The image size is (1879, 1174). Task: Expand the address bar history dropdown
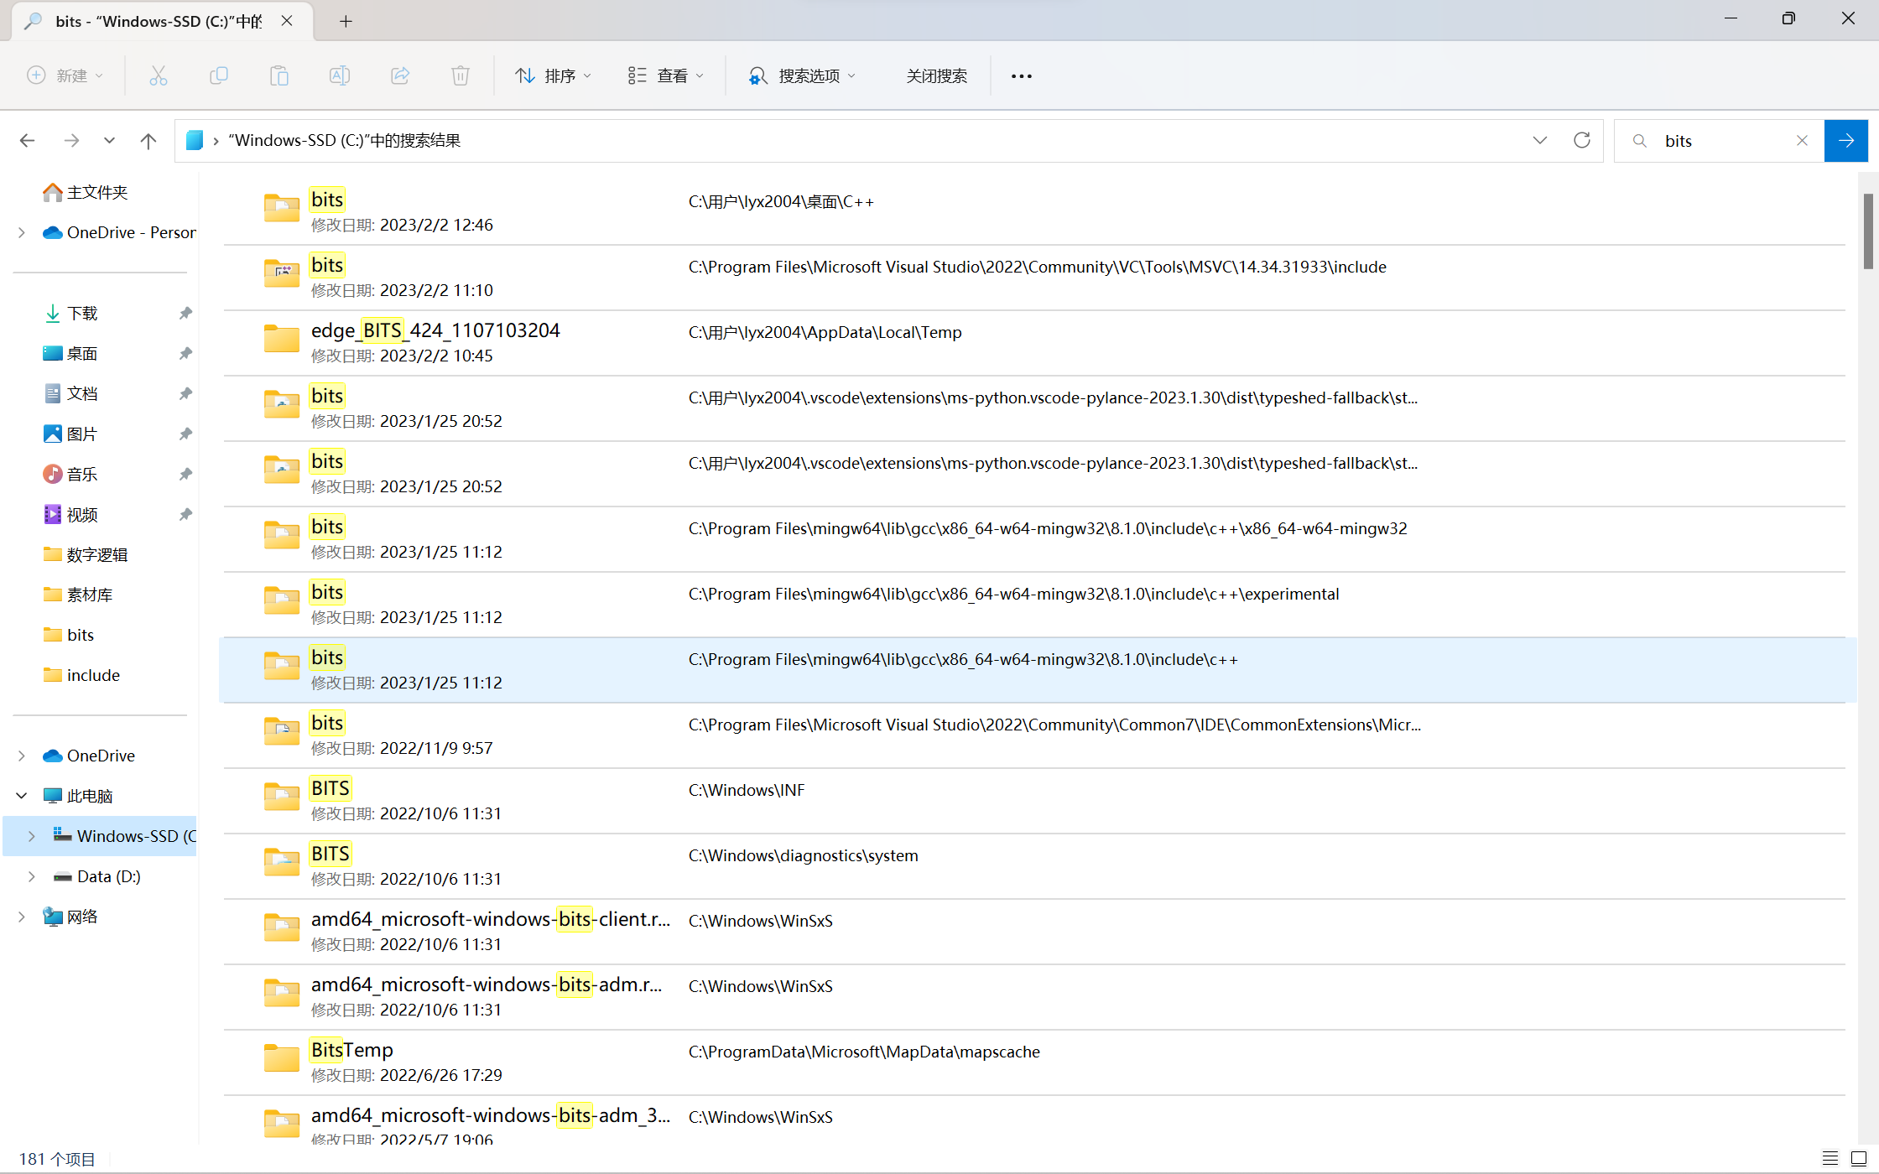click(x=1540, y=140)
